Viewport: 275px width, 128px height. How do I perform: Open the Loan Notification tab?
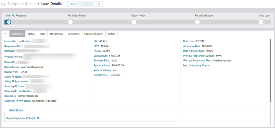pyautogui.click(x=94, y=34)
